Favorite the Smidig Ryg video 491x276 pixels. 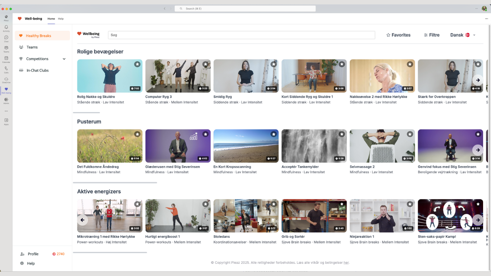point(274,64)
